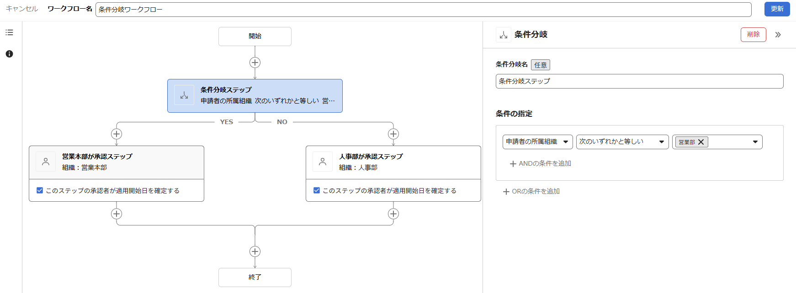Open the 申請者の所属組織 dropdown

537,142
